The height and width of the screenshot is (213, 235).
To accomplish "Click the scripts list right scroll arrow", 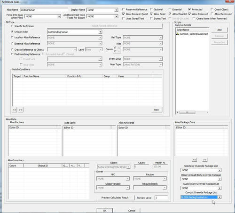I will click(207, 112).
